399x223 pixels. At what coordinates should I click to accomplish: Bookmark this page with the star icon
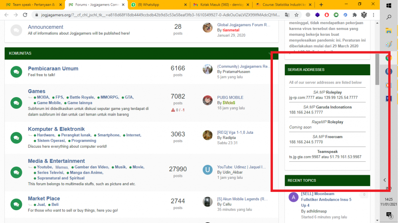click(296, 15)
